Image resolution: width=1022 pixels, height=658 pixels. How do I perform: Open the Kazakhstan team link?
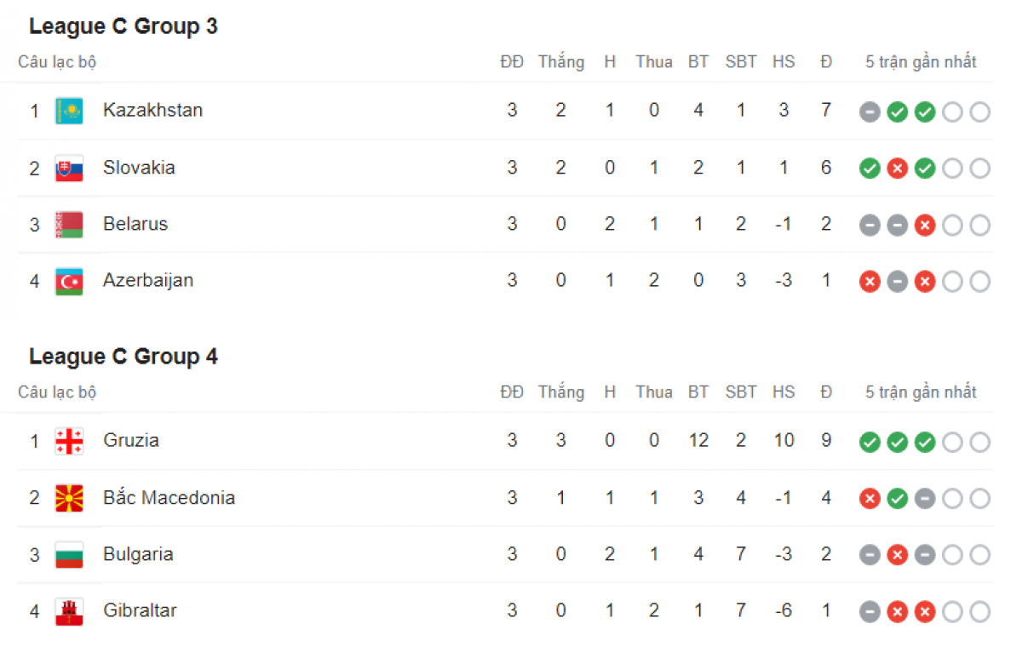(152, 110)
